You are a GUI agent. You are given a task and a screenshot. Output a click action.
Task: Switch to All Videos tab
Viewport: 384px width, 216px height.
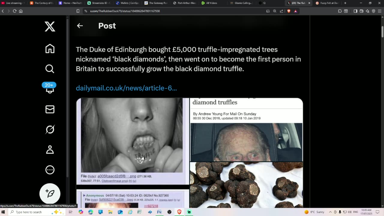(x=213, y=3)
